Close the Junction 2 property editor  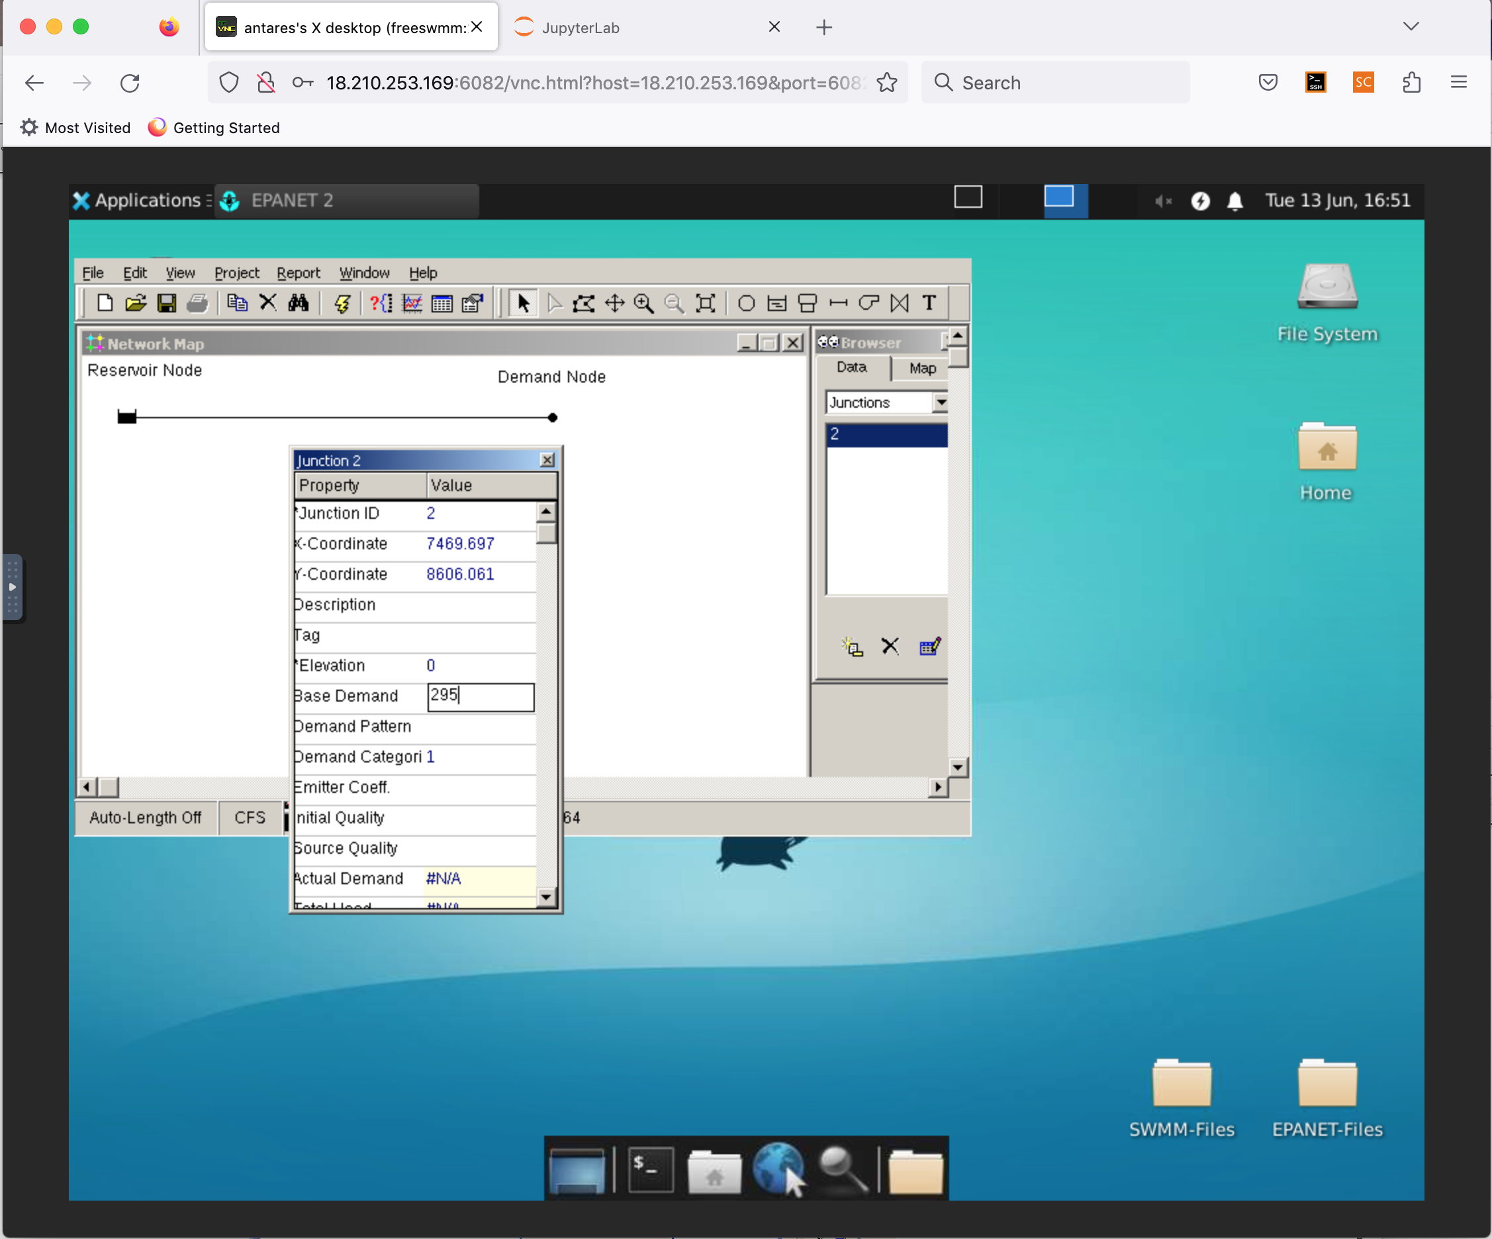click(x=547, y=461)
